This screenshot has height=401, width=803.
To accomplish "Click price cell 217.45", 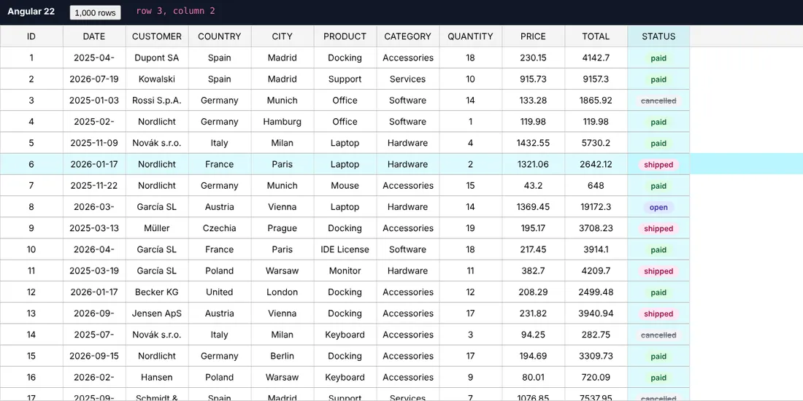I will pos(533,249).
